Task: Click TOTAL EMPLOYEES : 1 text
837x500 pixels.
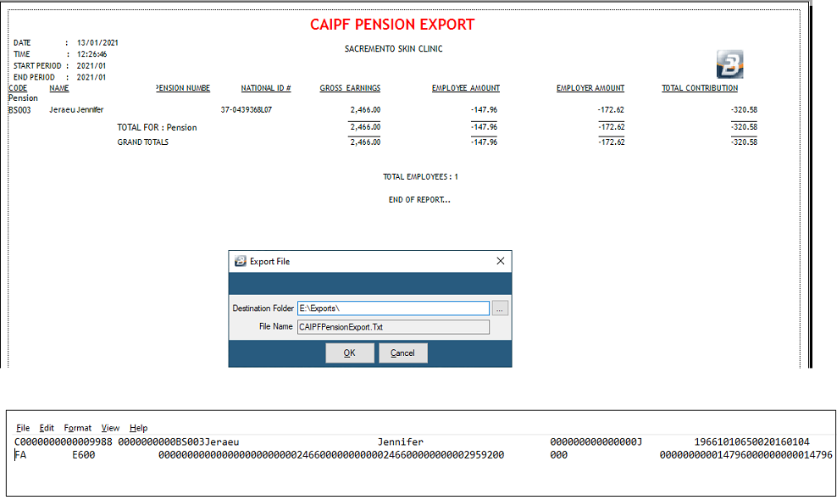Action: [x=421, y=177]
